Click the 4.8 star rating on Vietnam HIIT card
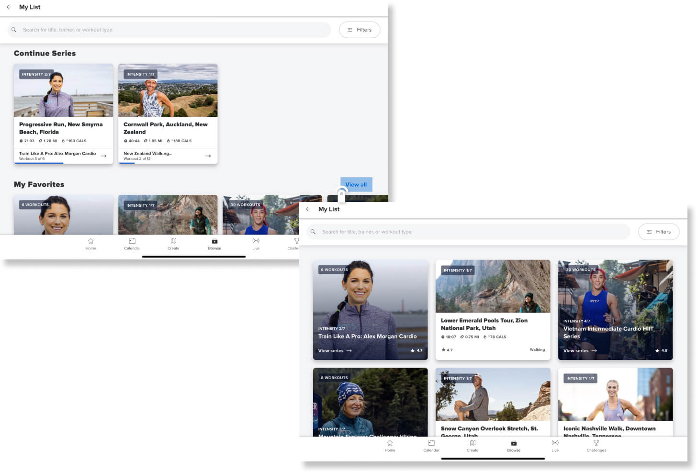The height and width of the screenshot is (471, 697). [x=662, y=351]
